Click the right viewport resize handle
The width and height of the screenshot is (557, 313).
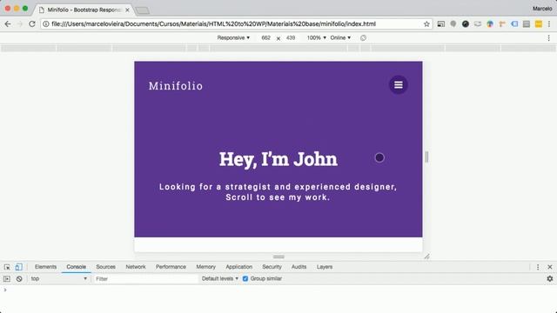[x=426, y=156]
